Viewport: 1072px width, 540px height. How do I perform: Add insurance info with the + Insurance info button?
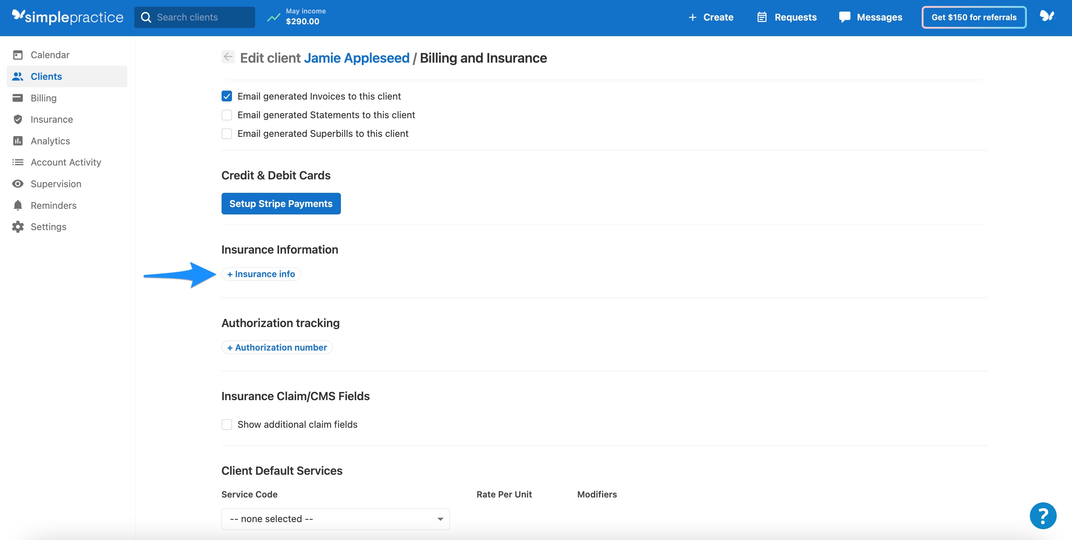coord(261,274)
